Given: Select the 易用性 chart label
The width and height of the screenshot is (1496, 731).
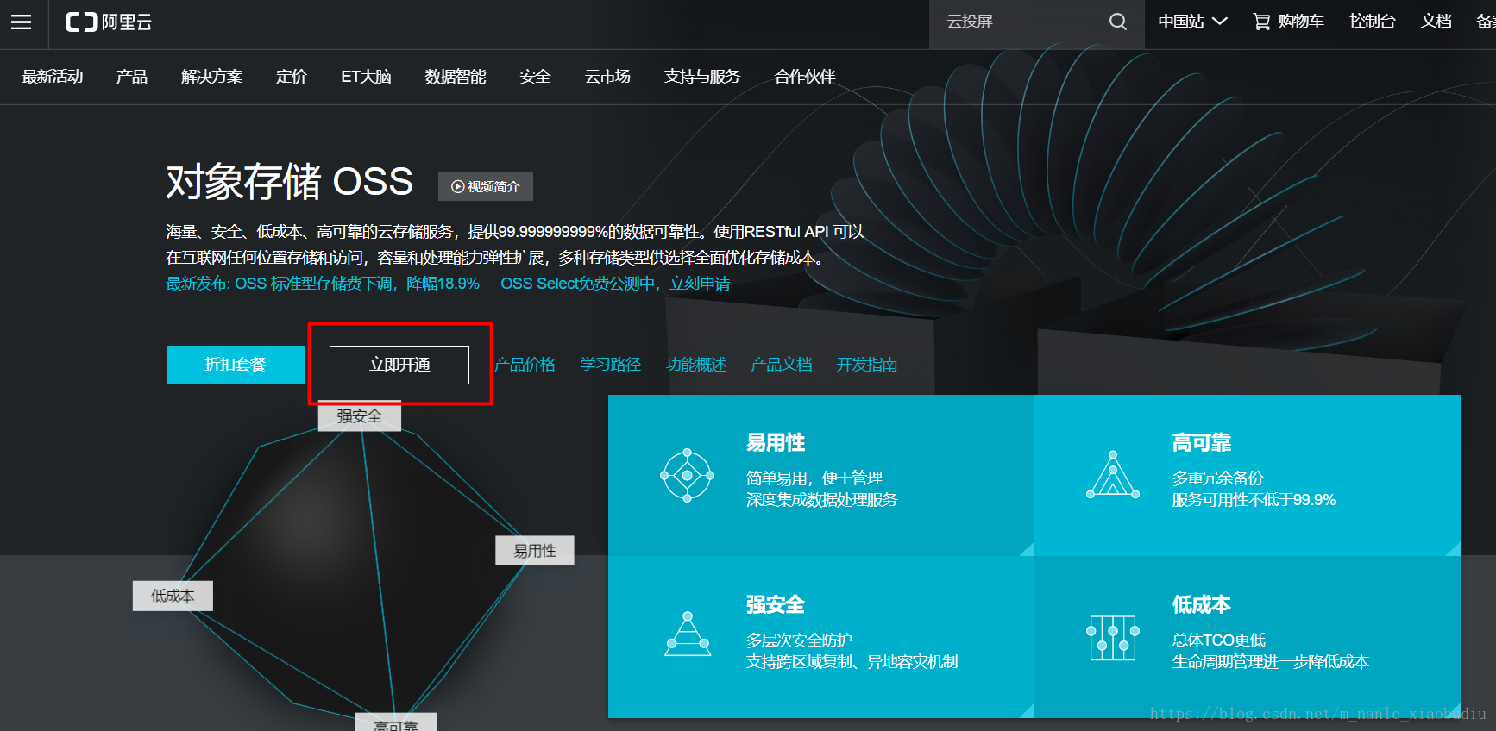Looking at the screenshot, I should (x=535, y=551).
